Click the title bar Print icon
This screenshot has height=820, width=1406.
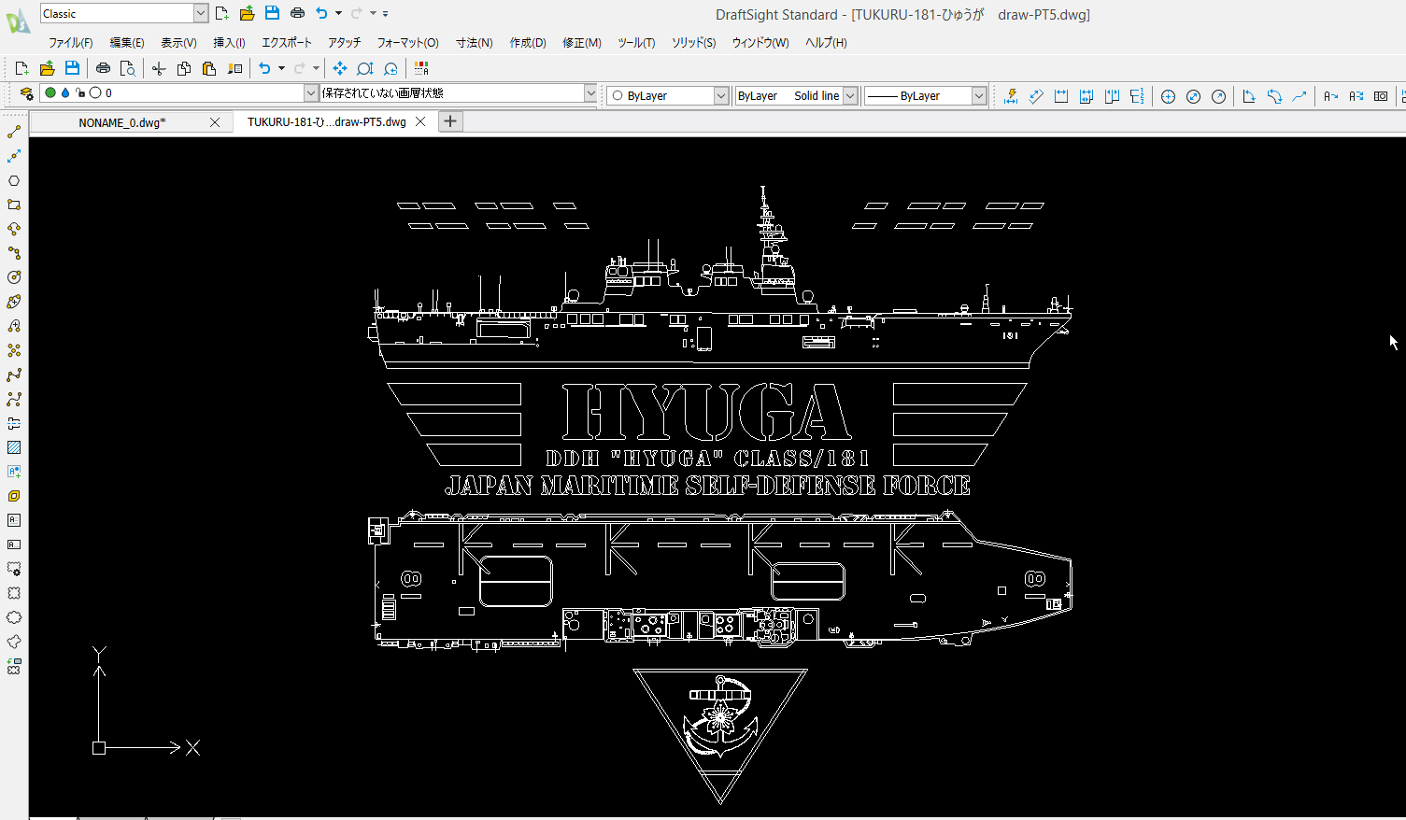click(x=297, y=13)
